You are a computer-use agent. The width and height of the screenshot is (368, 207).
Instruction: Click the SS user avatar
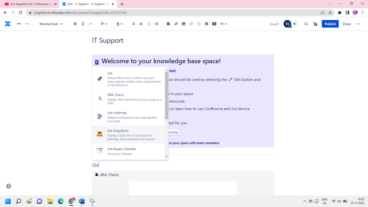[x=287, y=24]
